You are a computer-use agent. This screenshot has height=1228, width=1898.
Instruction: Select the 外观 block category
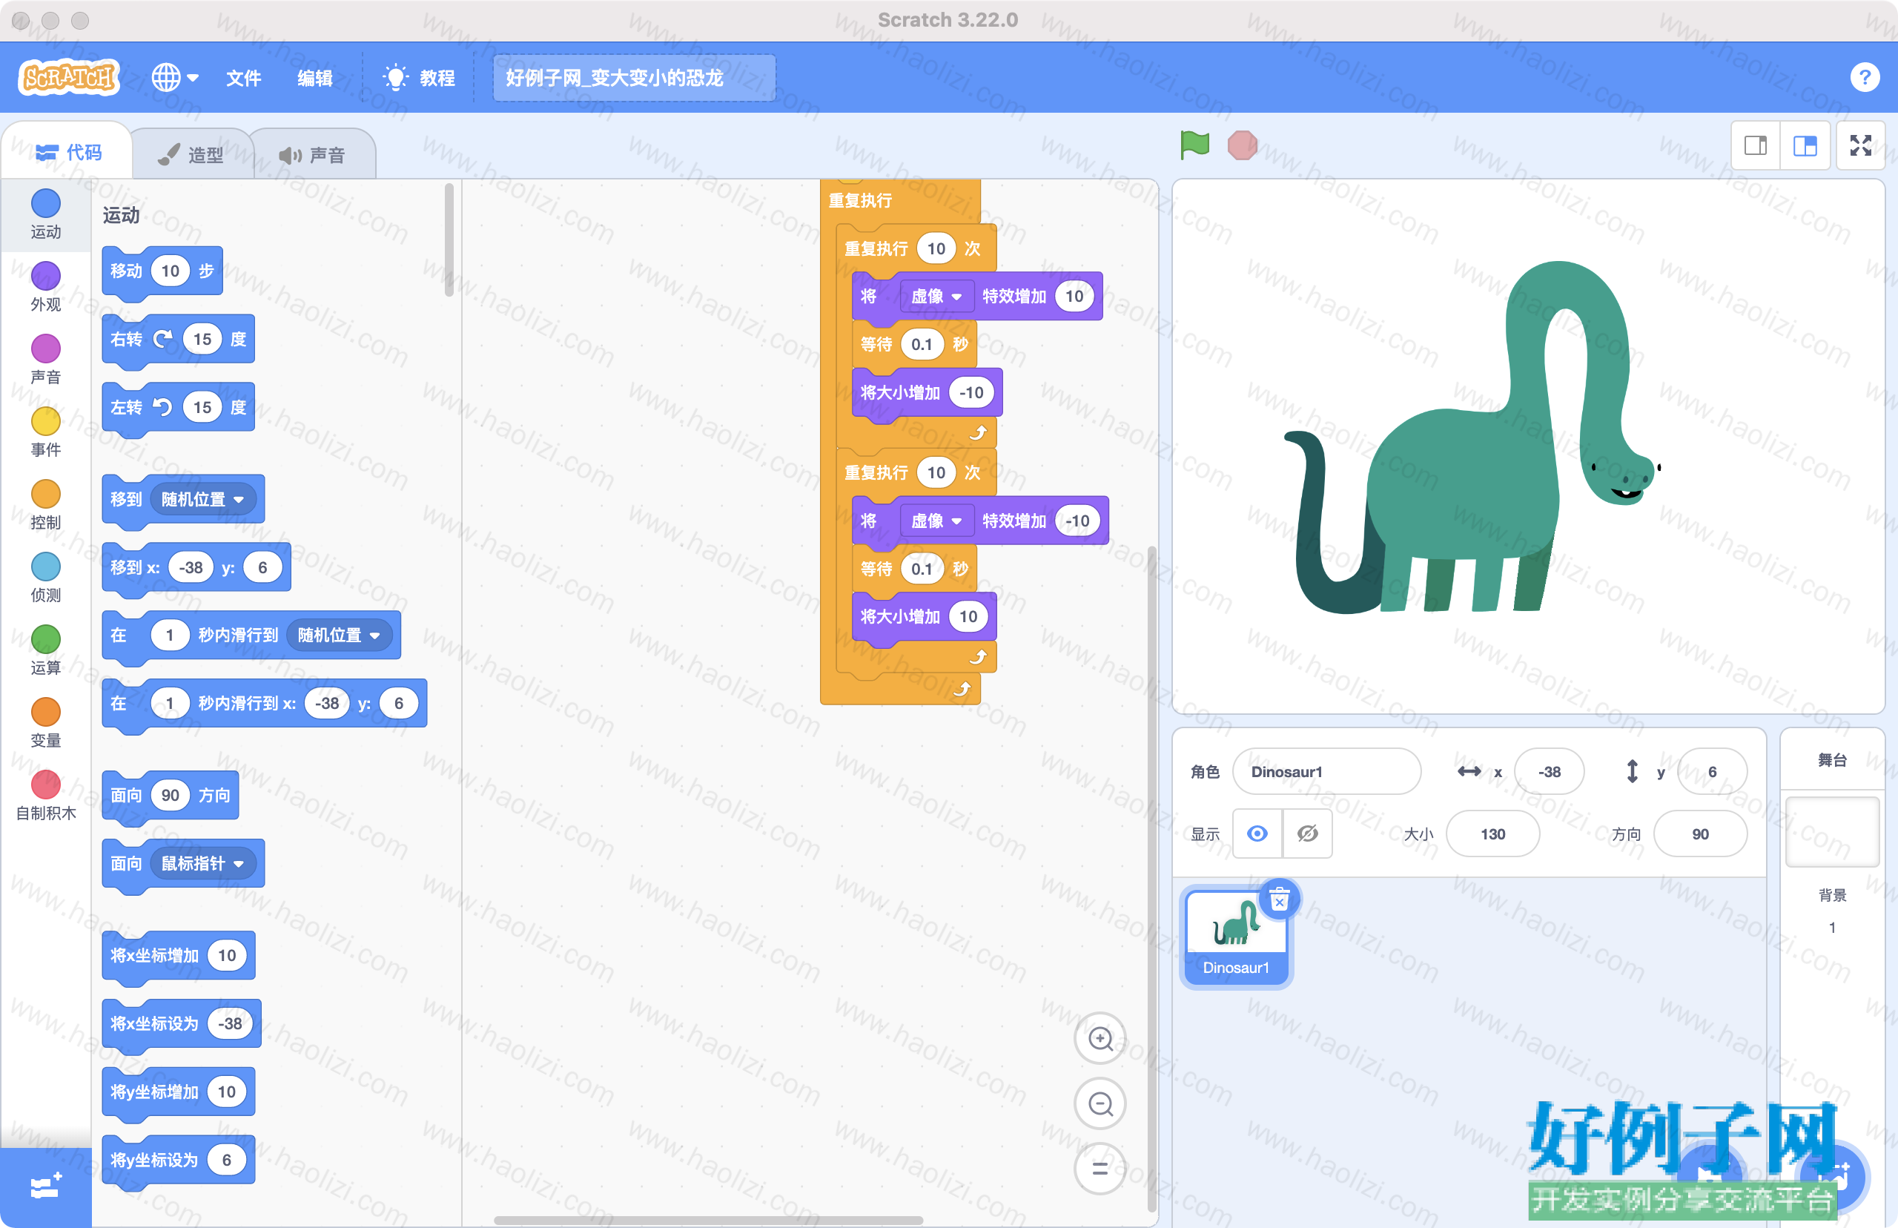point(45,286)
